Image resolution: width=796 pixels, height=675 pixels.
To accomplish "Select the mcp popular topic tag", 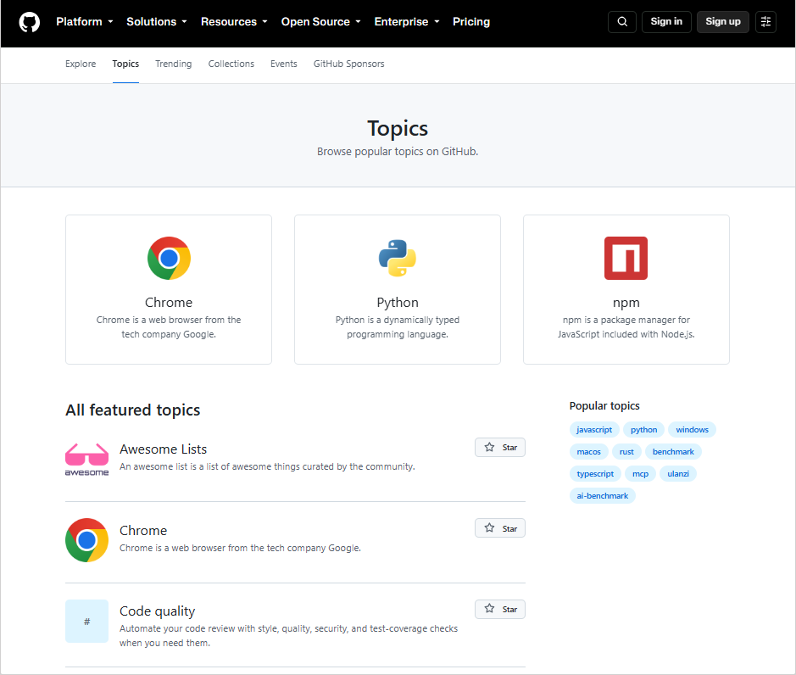I will [x=640, y=474].
